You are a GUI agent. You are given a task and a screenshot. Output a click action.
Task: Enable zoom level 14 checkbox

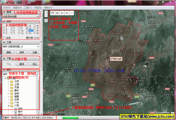click(27, 31)
